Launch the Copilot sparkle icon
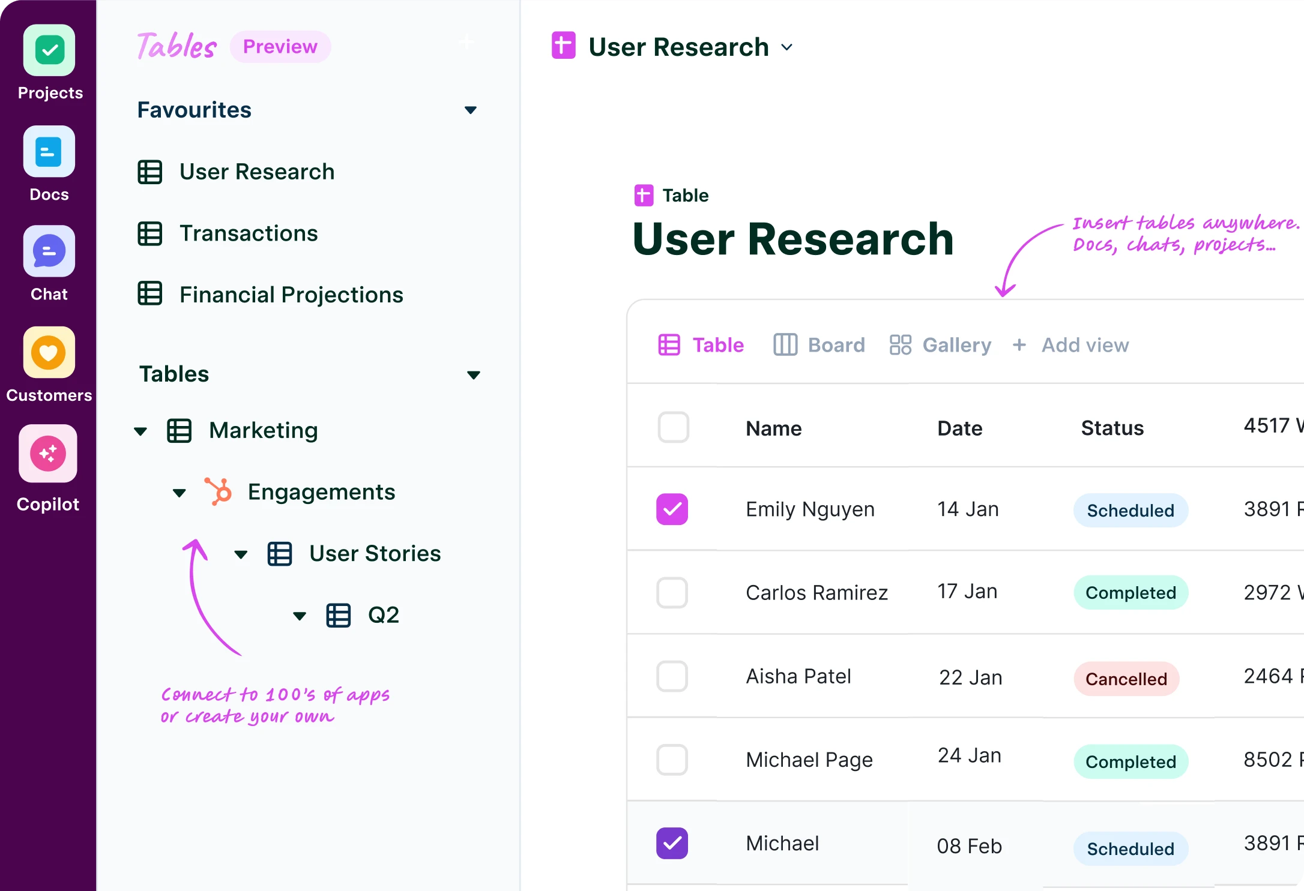The width and height of the screenshot is (1304, 891). [48, 454]
